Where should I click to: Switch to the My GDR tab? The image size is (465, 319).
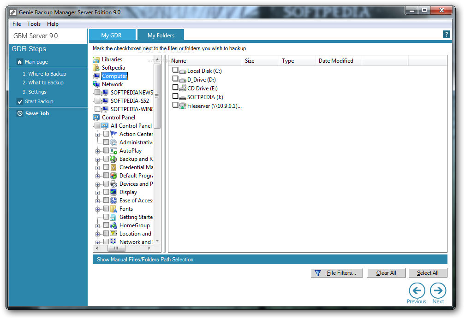point(112,35)
